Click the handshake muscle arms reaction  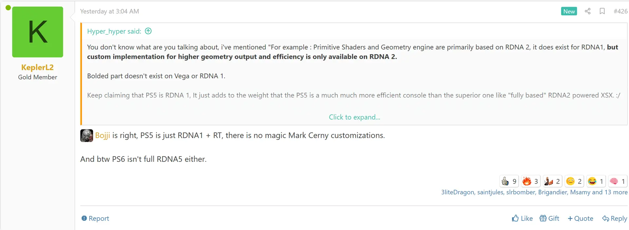coord(552,181)
